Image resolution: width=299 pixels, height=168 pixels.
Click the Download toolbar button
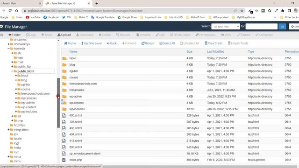[x=85, y=35]
